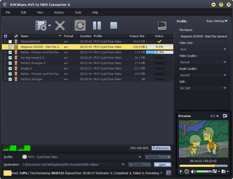Adjust the green preview volume slider

point(204,171)
